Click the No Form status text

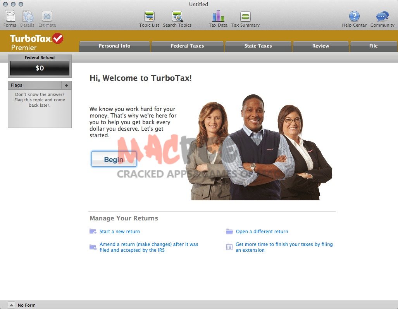point(27,305)
